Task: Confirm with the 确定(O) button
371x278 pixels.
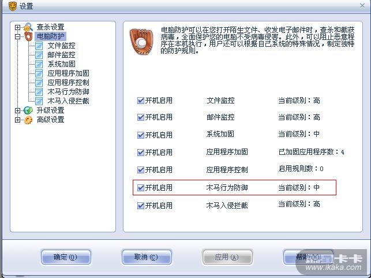Action: [66, 257]
